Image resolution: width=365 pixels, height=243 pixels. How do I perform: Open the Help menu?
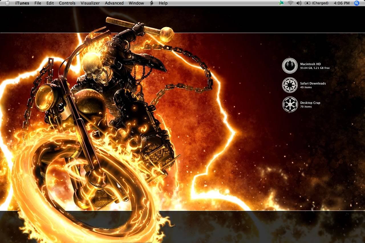163,3
